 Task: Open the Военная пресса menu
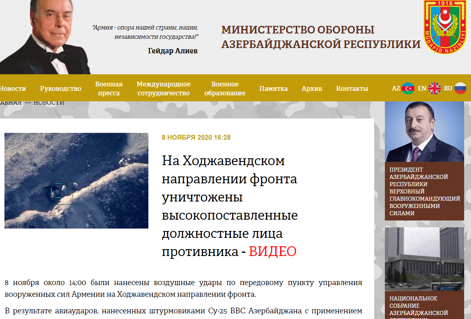coord(109,88)
